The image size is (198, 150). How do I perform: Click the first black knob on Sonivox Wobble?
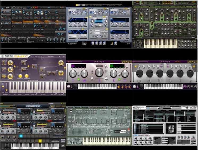click(x=140, y=73)
